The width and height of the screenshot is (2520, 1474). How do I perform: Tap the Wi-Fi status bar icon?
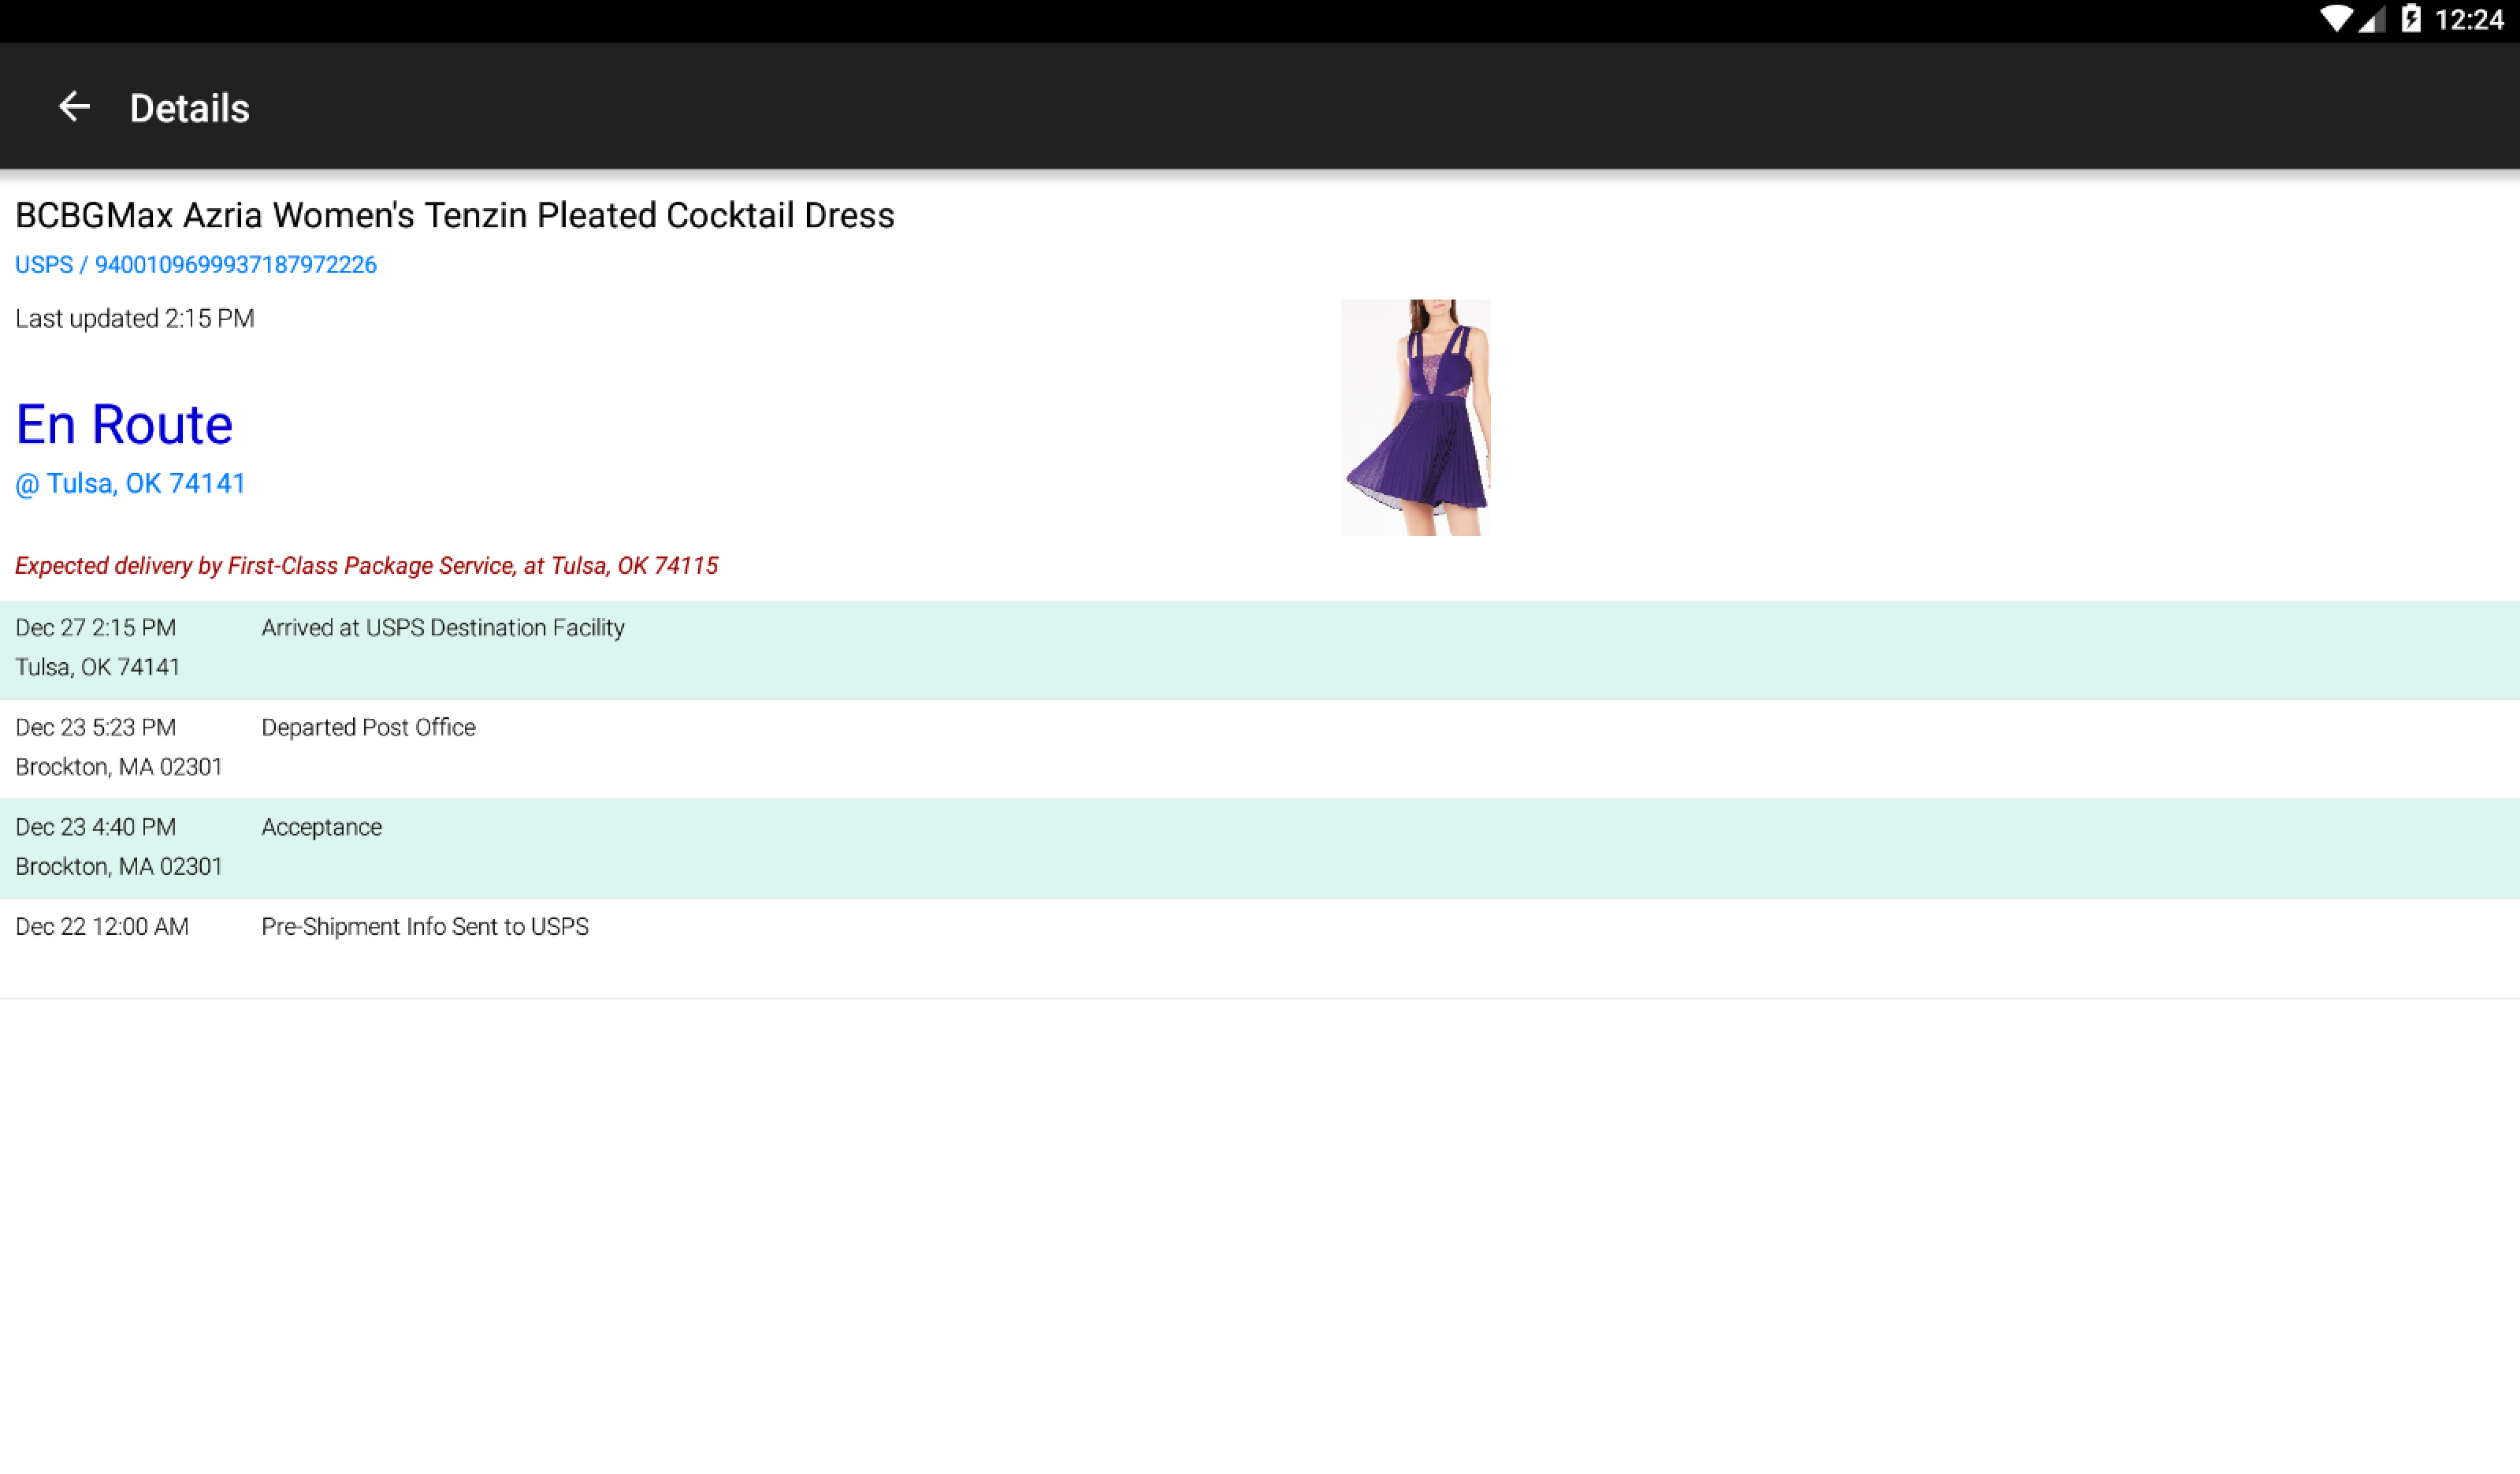point(2337,19)
